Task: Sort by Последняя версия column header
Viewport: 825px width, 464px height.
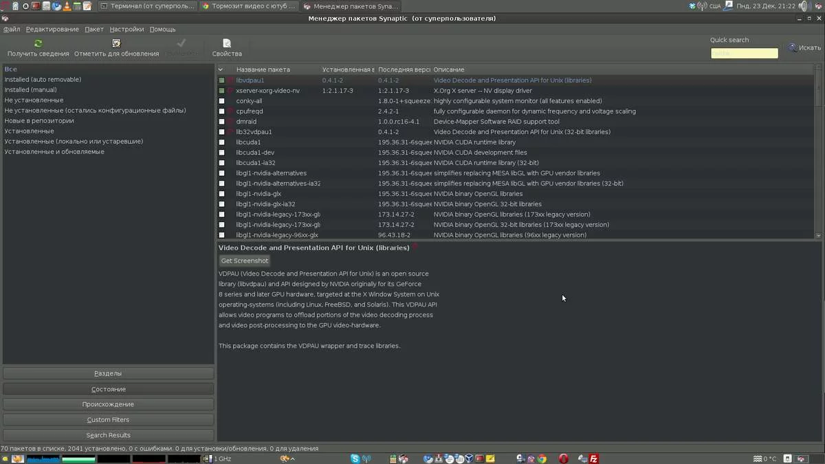Action: (x=404, y=69)
